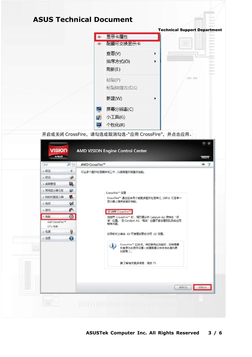Click the CrossFire™ 设置 group label
Image resolution: width=252 pixels, height=357 pixels.
pos(116,193)
